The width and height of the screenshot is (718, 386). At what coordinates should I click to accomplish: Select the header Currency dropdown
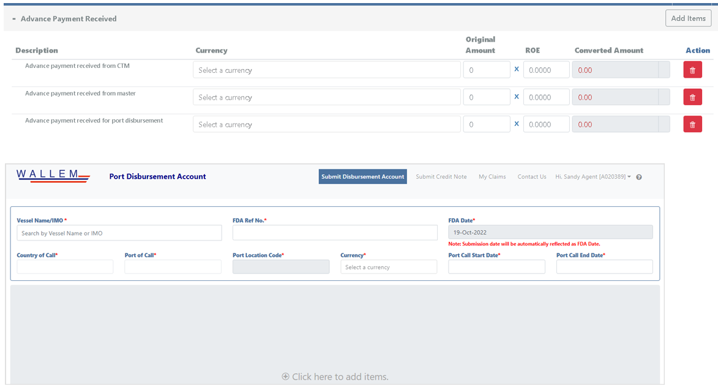pyautogui.click(x=389, y=267)
